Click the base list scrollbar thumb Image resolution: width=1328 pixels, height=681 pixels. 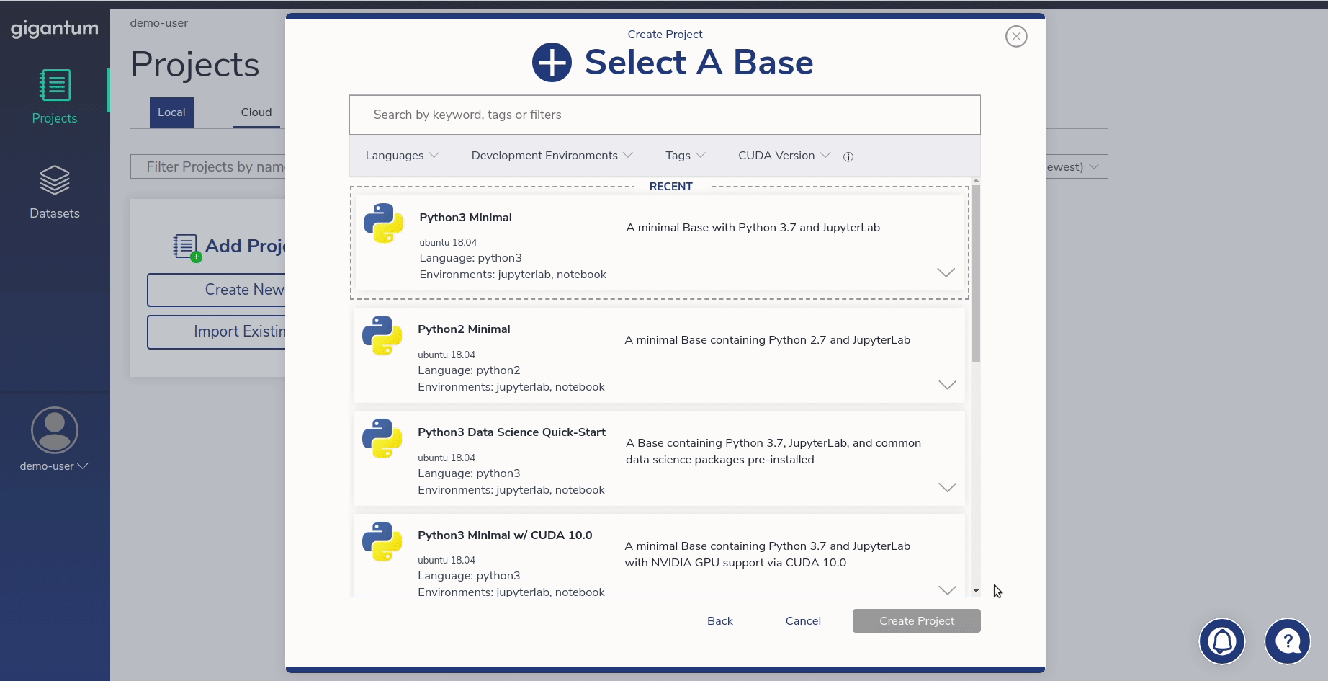pyautogui.click(x=976, y=274)
